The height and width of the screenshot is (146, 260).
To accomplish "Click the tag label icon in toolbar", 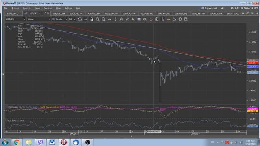I will [x=174, y=19].
